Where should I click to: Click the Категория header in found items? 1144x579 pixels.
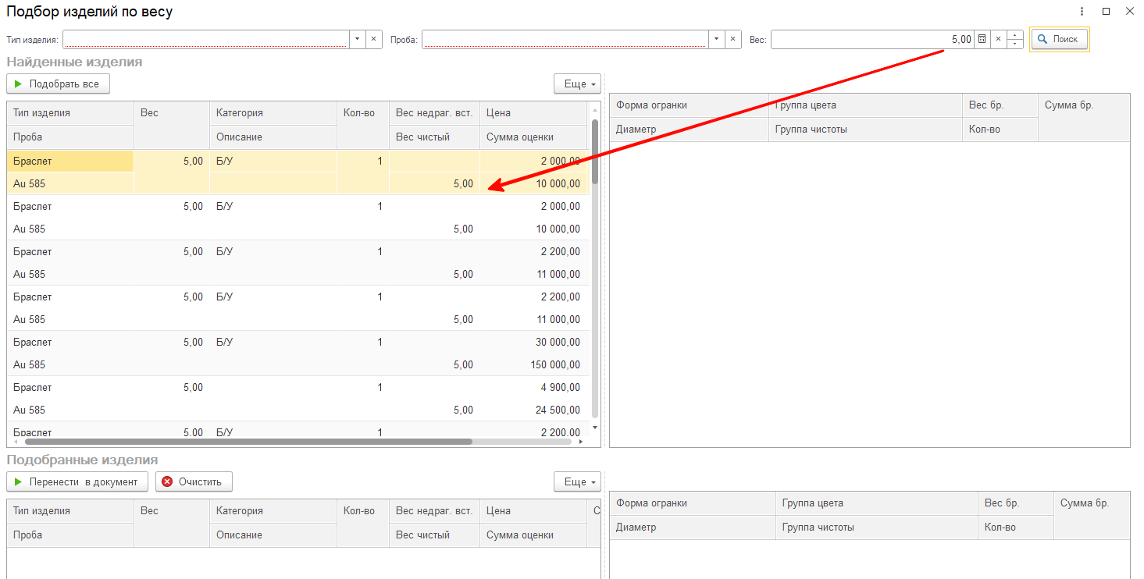273,113
